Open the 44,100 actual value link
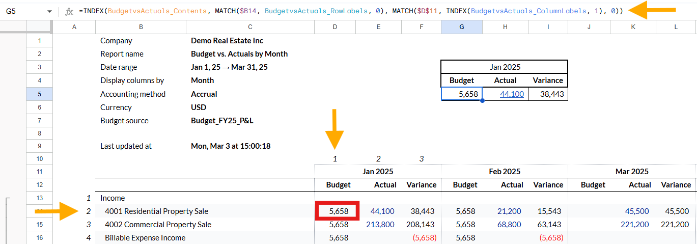697x244 pixels. [512, 94]
